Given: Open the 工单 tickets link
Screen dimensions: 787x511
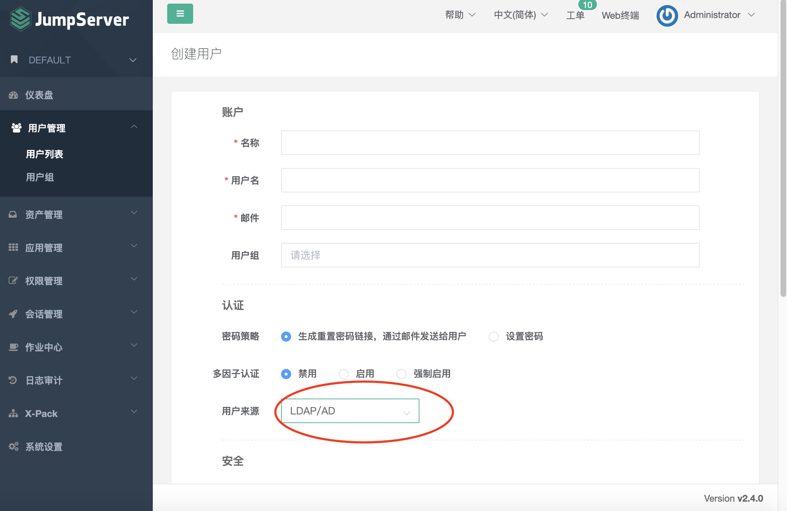Looking at the screenshot, I should [x=575, y=15].
